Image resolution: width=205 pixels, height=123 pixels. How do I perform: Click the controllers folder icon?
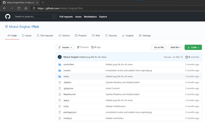point(60,64)
